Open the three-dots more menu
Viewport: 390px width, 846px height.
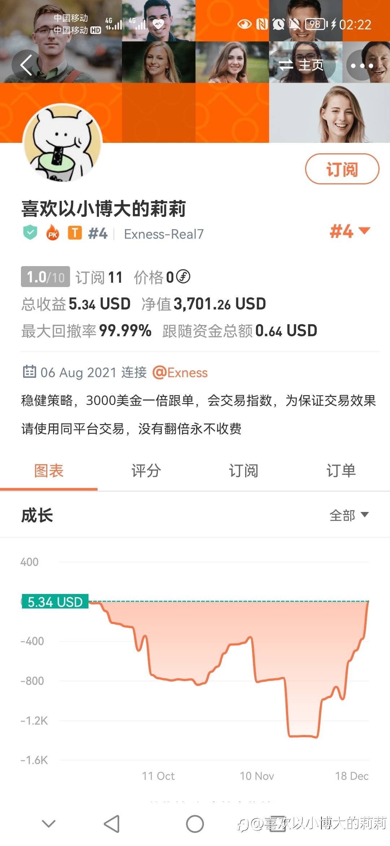pyautogui.click(x=362, y=66)
